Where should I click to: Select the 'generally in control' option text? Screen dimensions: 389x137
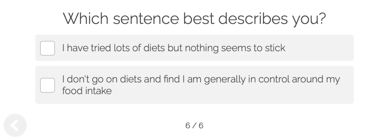click(247, 79)
